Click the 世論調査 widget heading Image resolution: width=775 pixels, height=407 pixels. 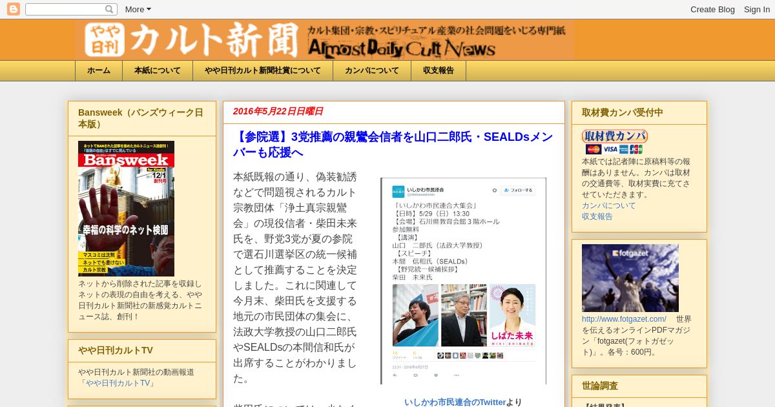click(600, 386)
